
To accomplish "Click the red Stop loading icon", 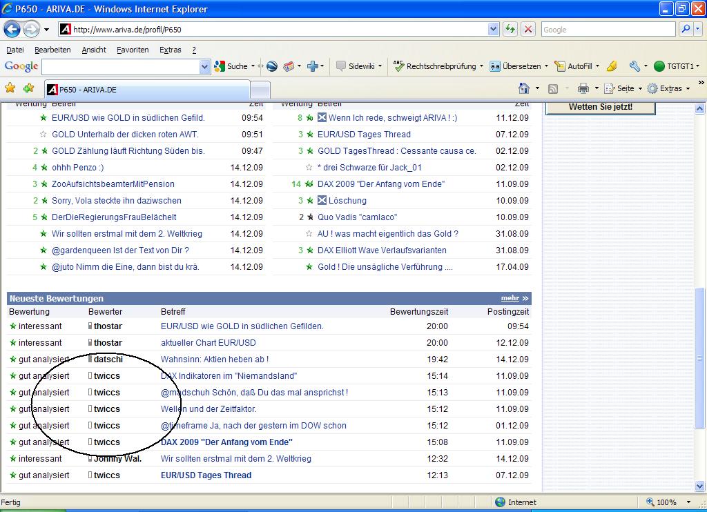I will point(528,30).
